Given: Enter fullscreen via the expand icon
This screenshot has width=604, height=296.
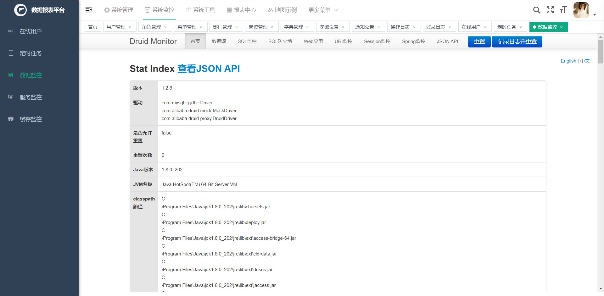Looking at the screenshot, I should point(550,10).
